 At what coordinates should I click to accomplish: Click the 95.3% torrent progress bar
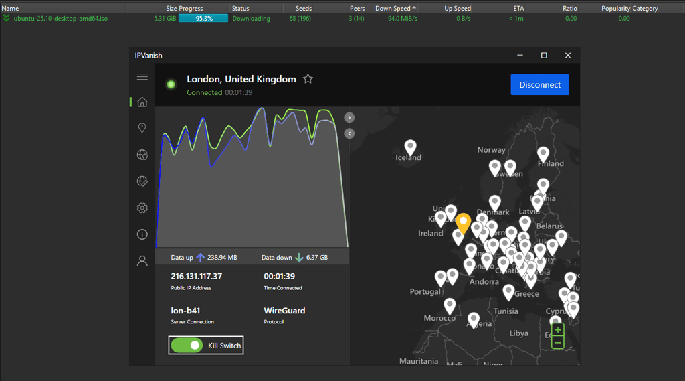click(x=203, y=18)
